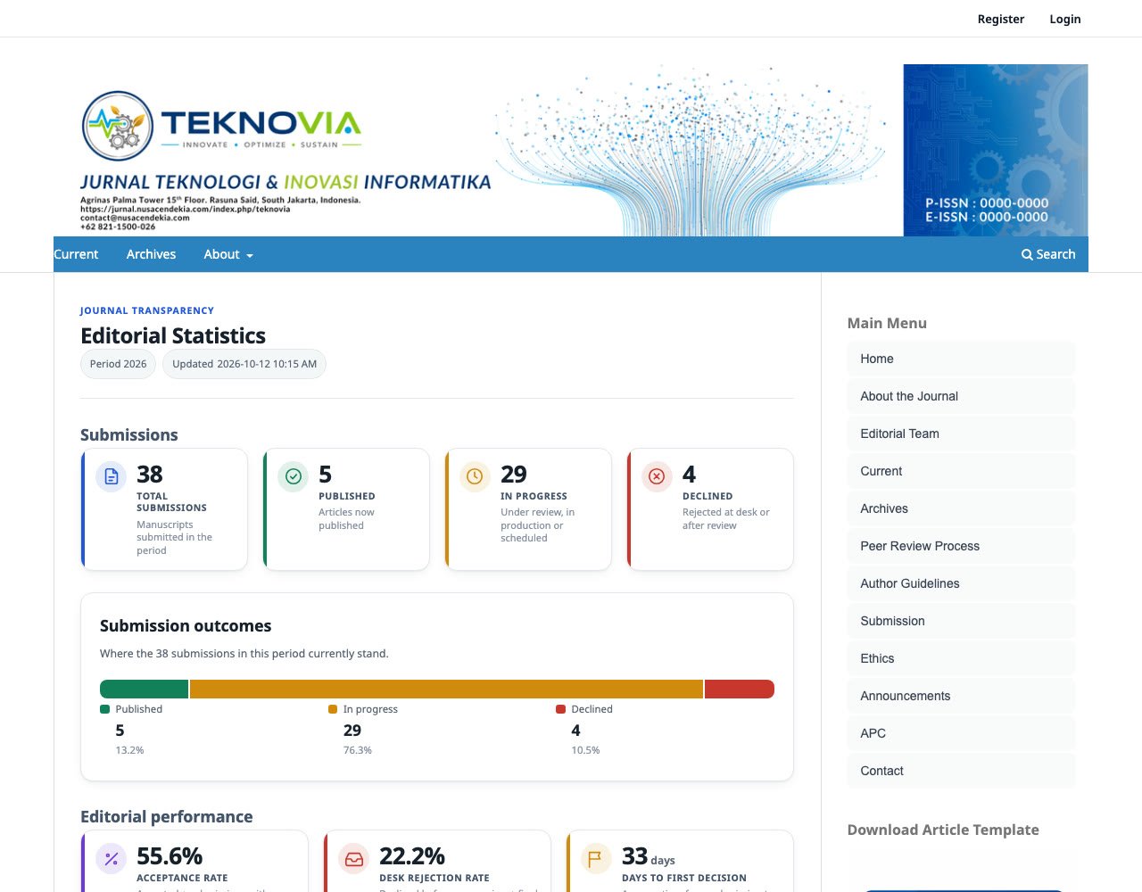The image size is (1142, 892).
Task: Click the red Declined bar segment
Action: 740,689
